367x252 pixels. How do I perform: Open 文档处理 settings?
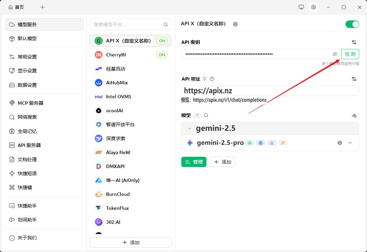(44, 160)
